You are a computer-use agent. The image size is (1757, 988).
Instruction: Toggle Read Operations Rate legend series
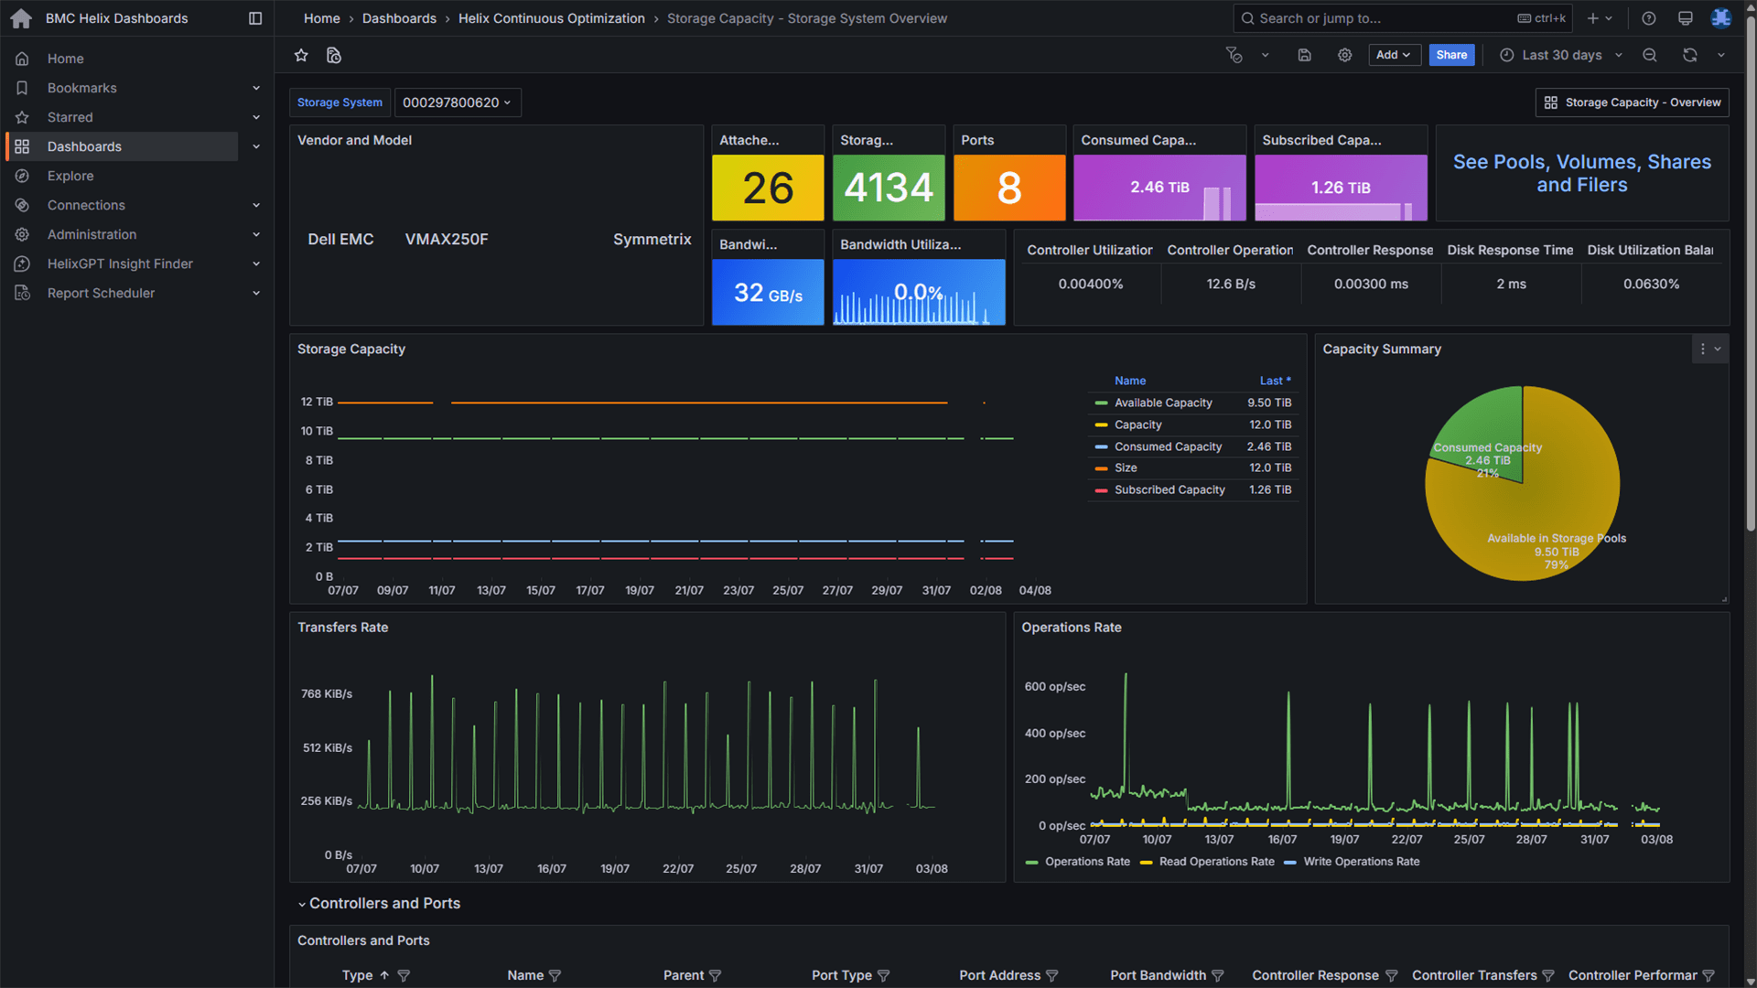[x=1215, y=862]
